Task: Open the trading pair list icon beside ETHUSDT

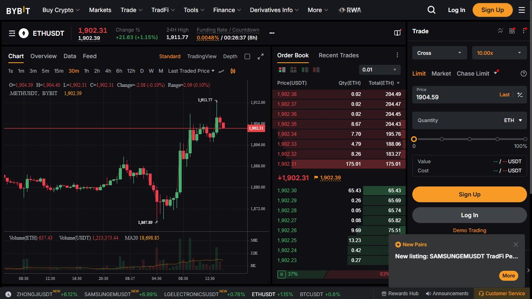Action: click(x=12, y=33)
